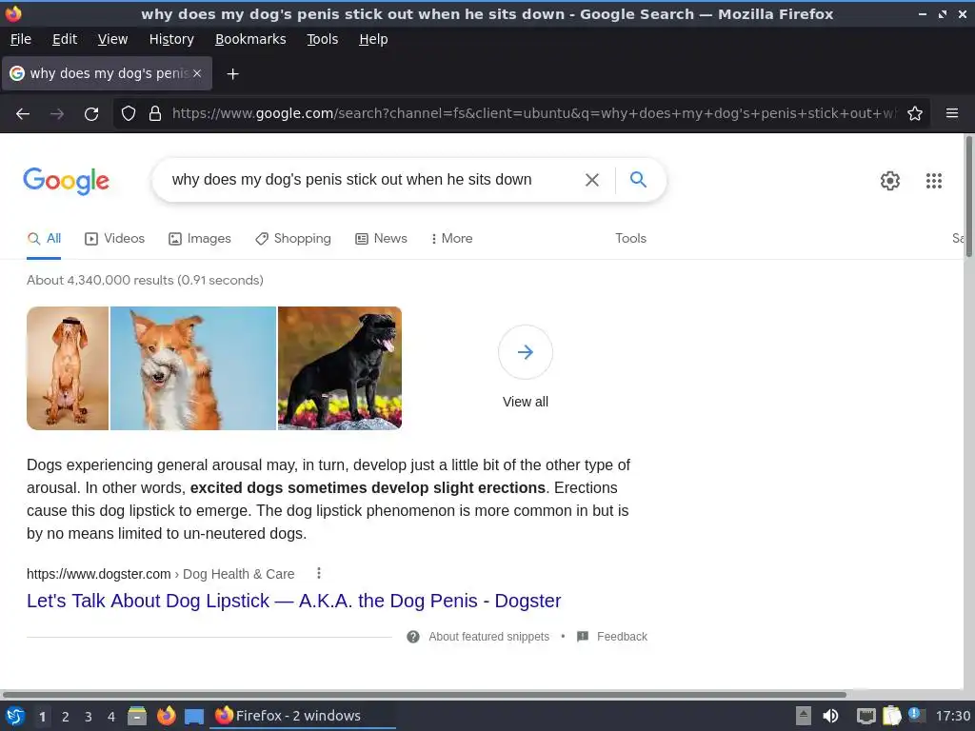Switch to workspace 3 in taskbar
The height and width of the screenshot is (731, 975).
coord(89,717)
